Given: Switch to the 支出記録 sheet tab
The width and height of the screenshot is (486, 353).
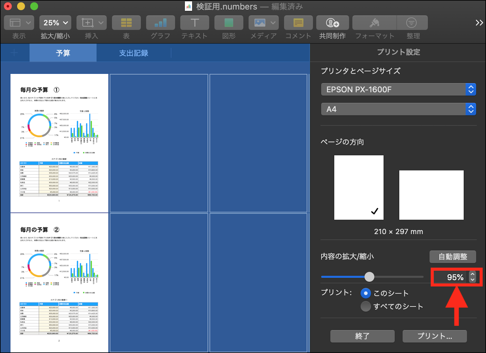Looking at the screenshot, I should pyautogui.click(x=134, y=53).
